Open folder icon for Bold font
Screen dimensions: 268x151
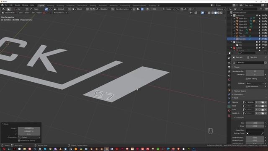coord(263,106)
